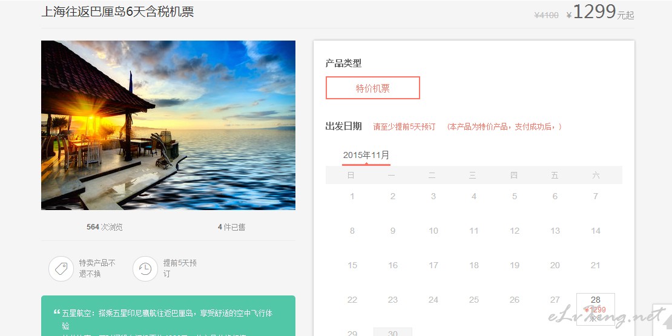Viewport: 672px width, 336px height.
Task: Click the quotation mark icon in green box
Action: coord(56,312)
